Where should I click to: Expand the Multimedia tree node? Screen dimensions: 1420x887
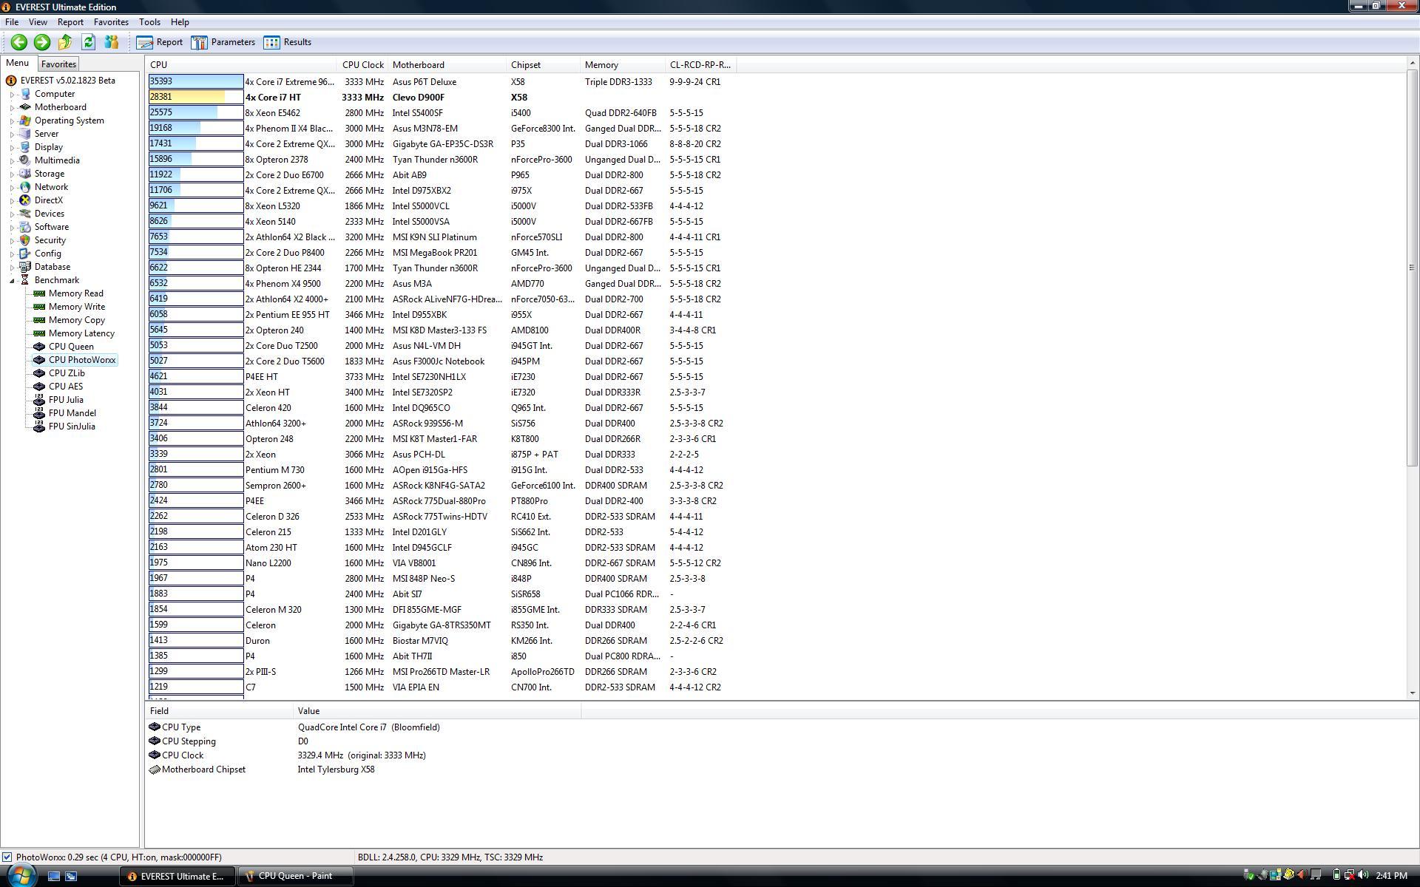tap(13, 161)
